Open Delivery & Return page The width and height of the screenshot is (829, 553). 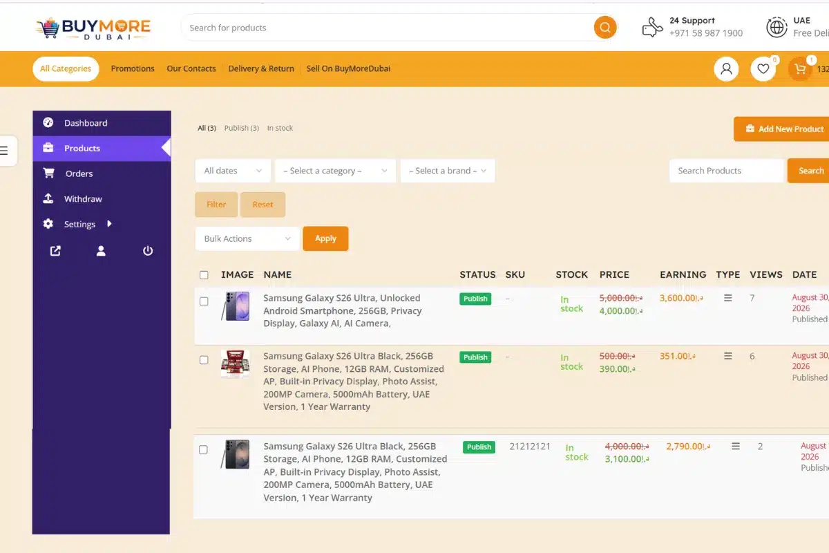(x=261, y=68)
